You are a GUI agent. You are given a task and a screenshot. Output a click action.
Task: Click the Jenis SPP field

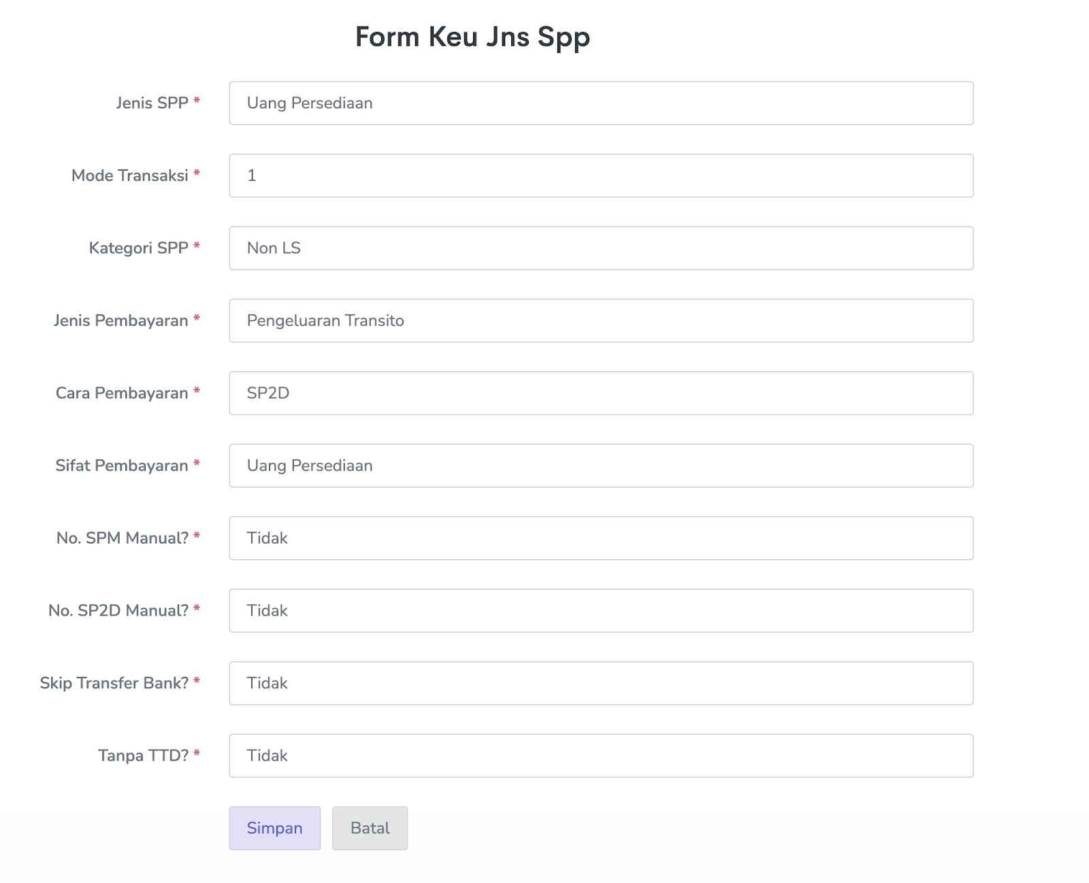[600, 103]
